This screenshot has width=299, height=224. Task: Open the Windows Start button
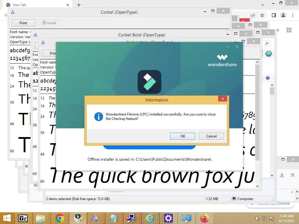coord(7,218)
